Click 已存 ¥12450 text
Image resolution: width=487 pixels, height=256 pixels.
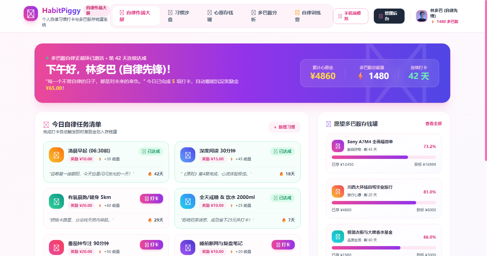click(343, 164)
